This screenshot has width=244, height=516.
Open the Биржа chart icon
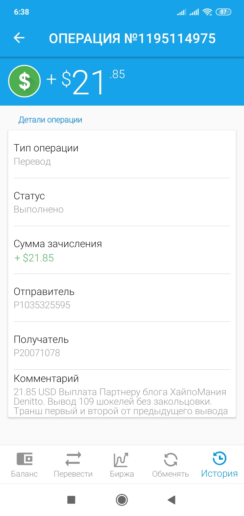point(122,460)
